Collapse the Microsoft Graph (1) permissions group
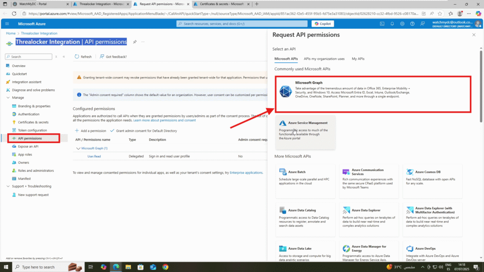Screen dimensions: 484x272 78,148
